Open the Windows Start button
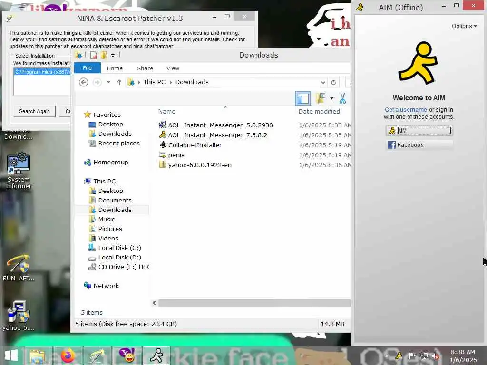Viewport: 487px width, 365px height. (x=11, y=355)
